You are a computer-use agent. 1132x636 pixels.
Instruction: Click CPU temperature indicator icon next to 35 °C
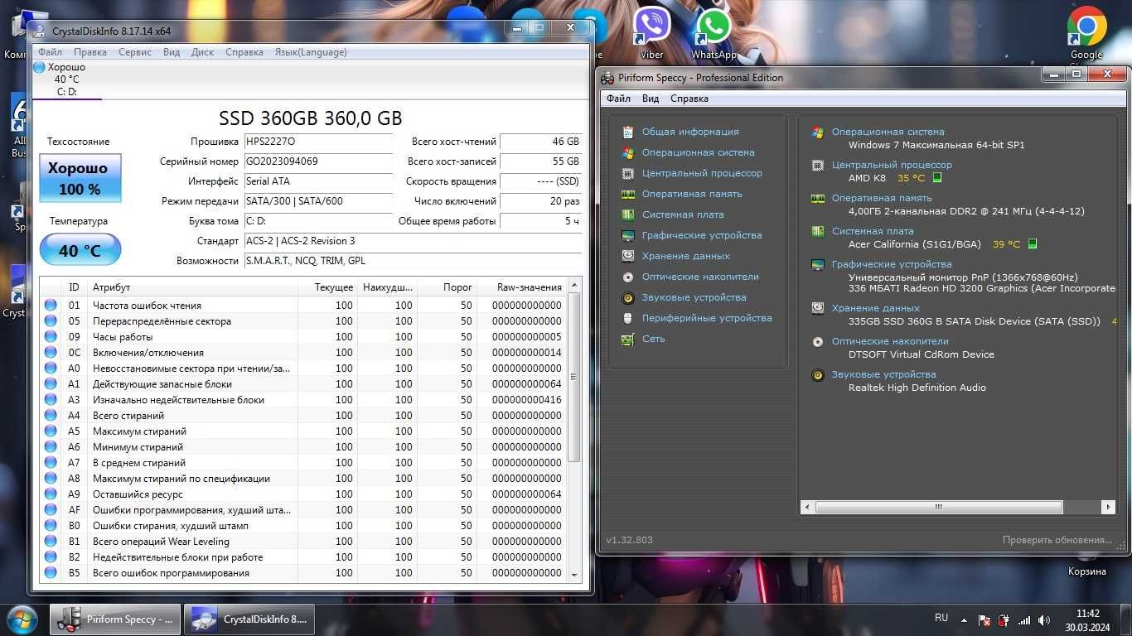937,177
